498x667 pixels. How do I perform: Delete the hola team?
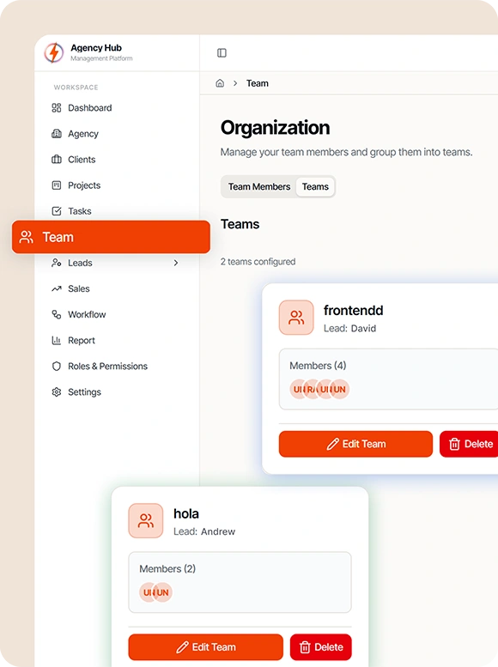point(321,647)
